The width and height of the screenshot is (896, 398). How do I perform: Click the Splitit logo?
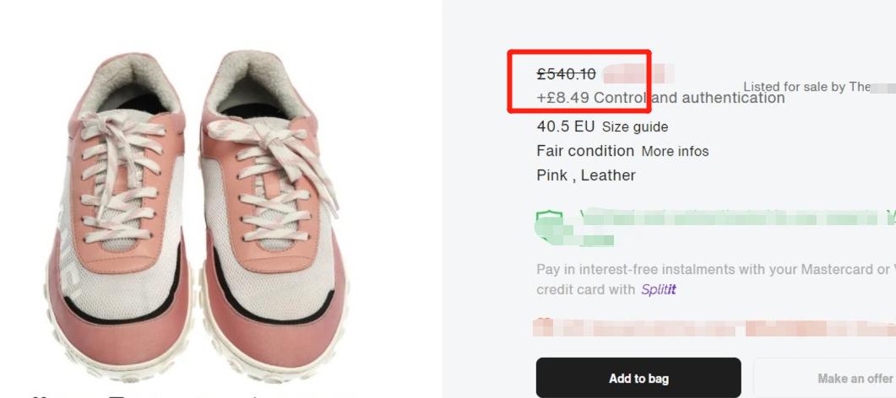click(x=659, y=290)
